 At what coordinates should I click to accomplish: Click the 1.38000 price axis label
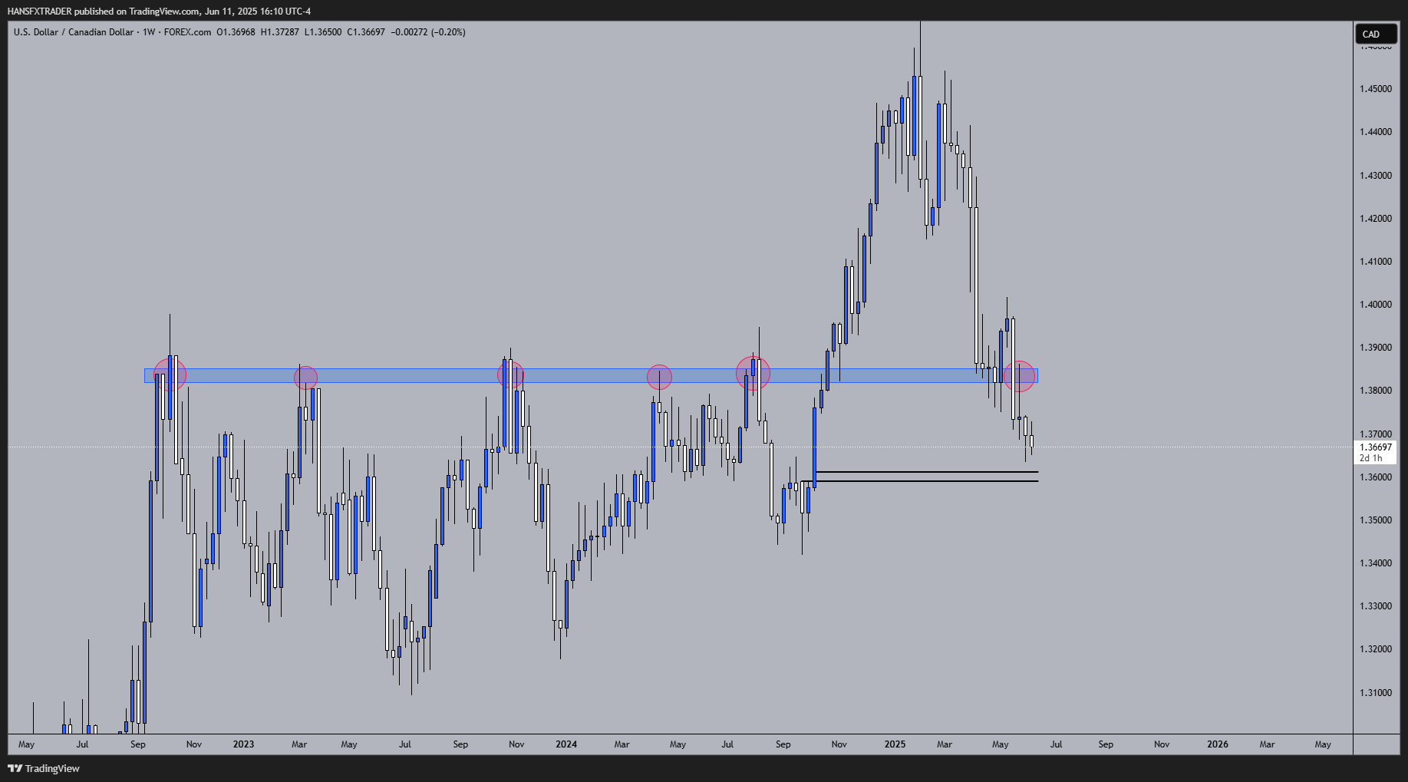[x=1376, y=391]
